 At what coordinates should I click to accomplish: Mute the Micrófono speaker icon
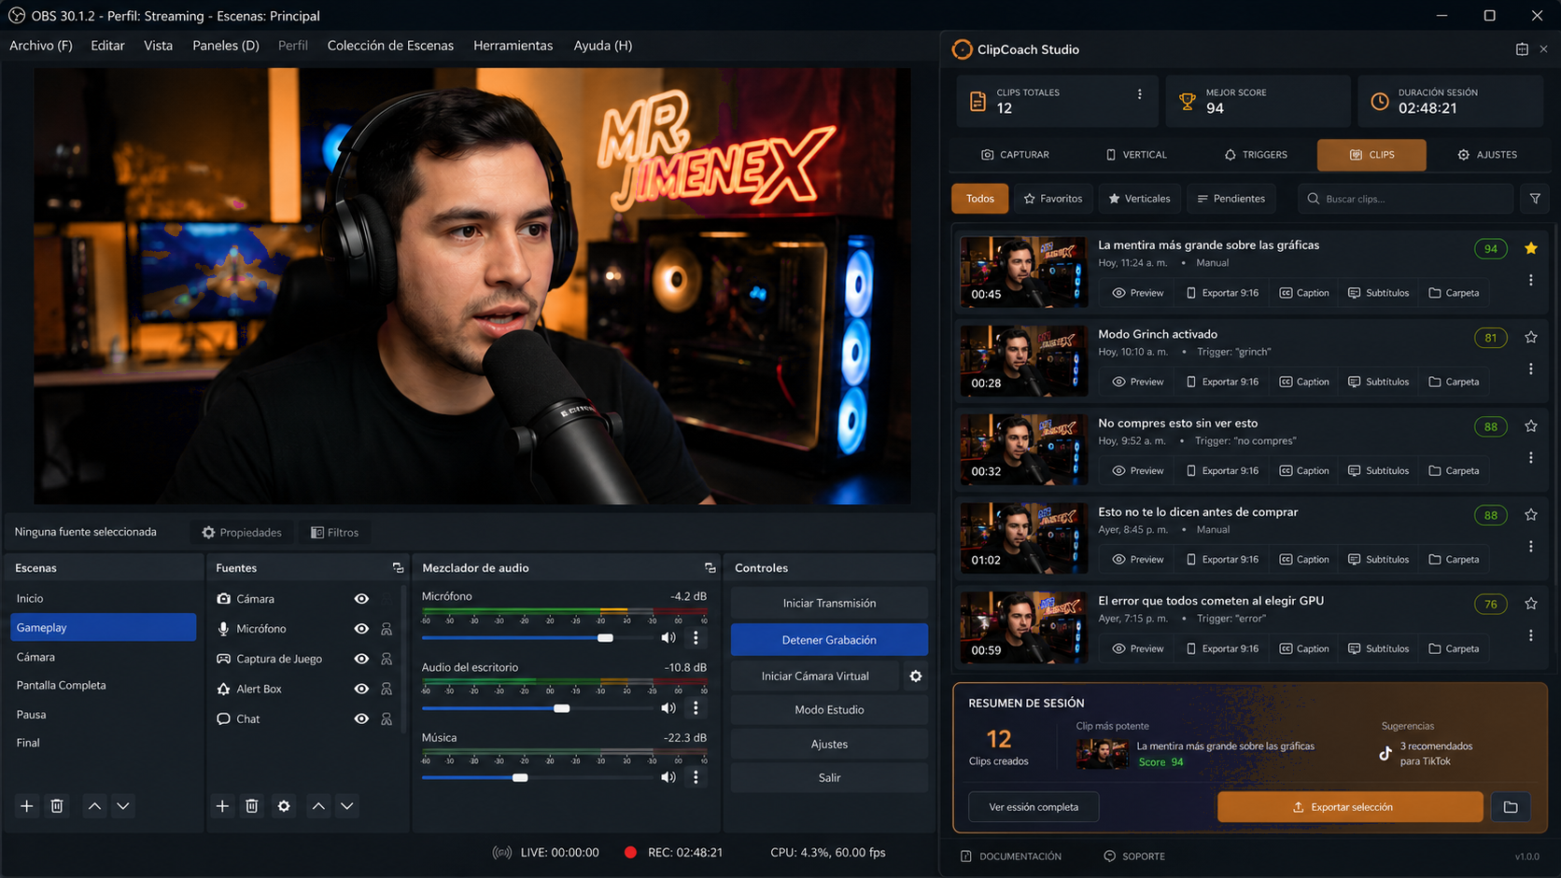click(668, 638)
